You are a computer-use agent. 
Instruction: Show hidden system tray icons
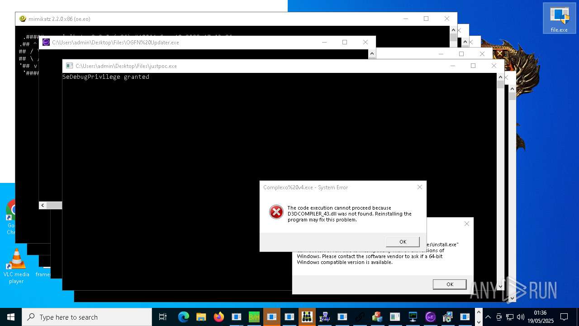click(488, 317)
